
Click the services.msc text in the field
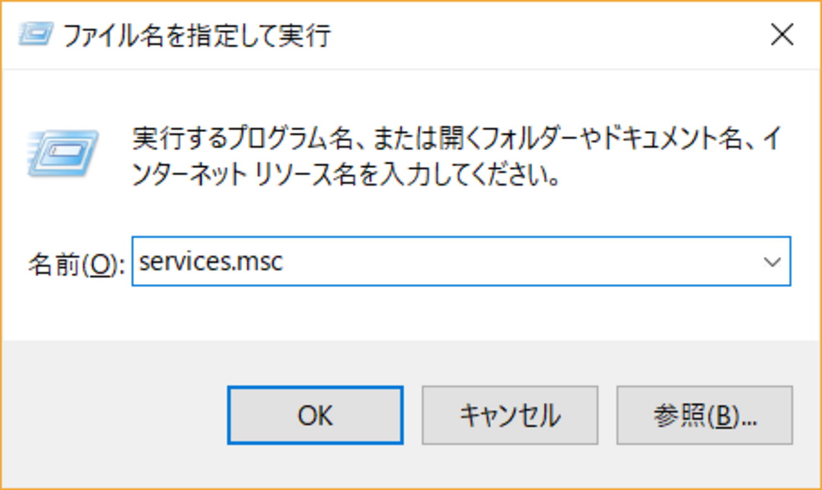[x=211, y=261]
